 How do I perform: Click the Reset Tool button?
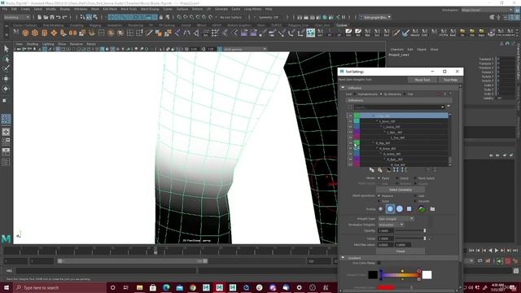pos(422,80)
